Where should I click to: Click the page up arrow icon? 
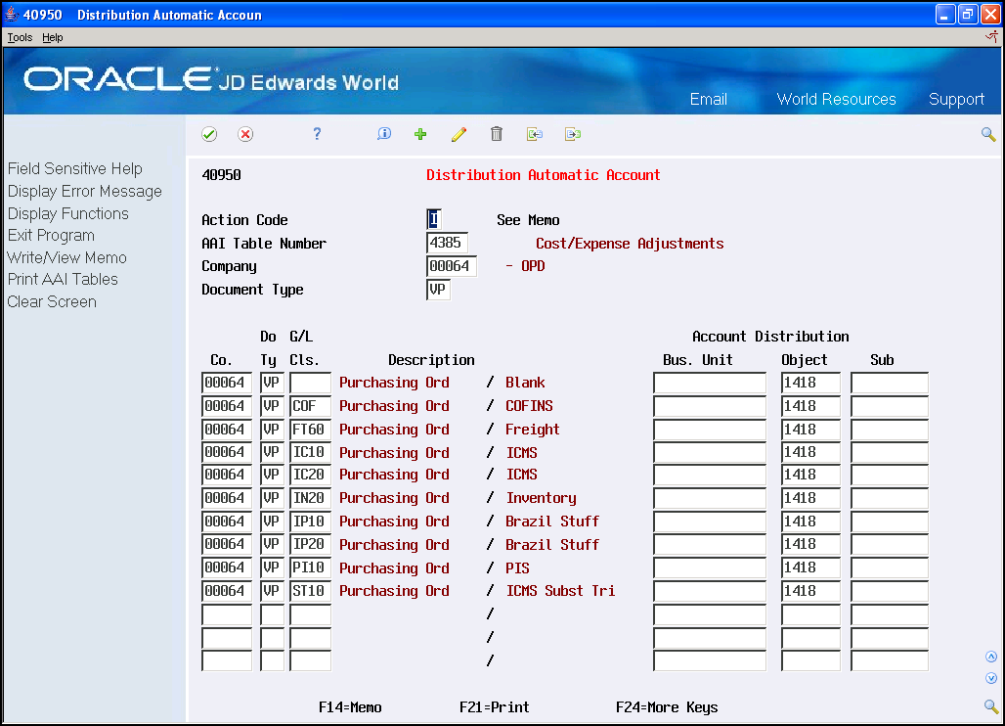point(991,657)
